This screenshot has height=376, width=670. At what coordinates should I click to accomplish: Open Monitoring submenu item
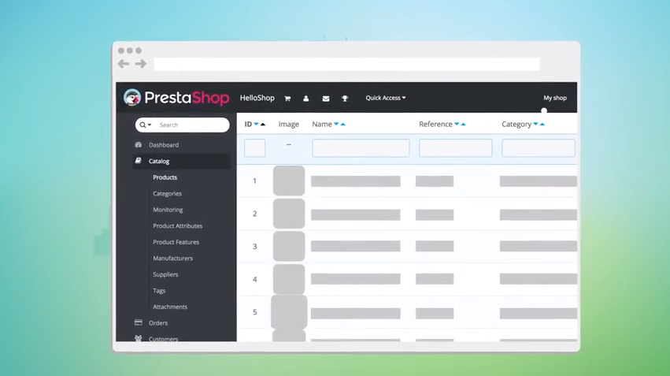(168, 210)
